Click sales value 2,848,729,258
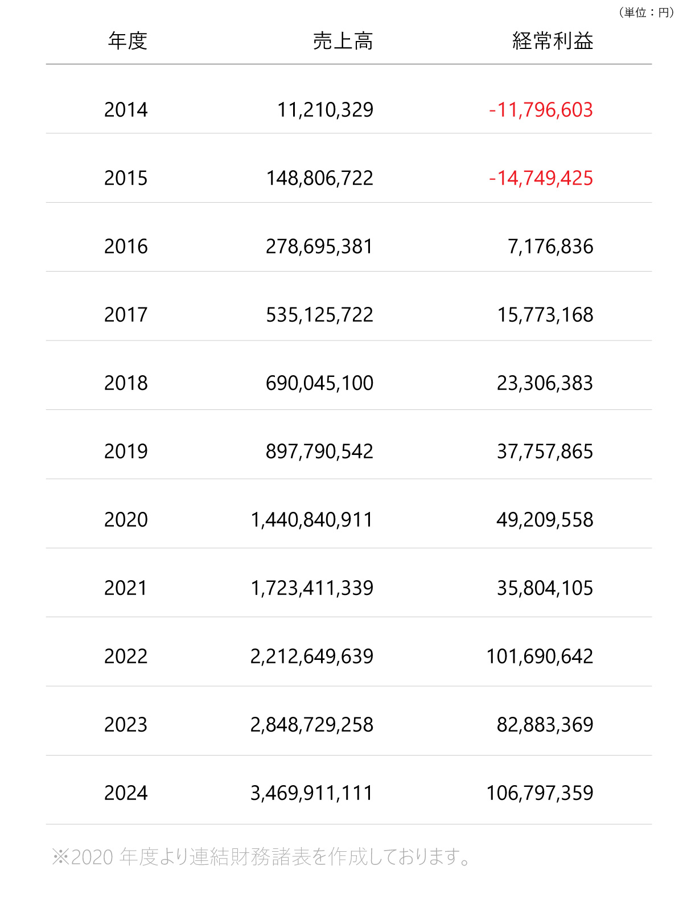 [x=312, y=725]
